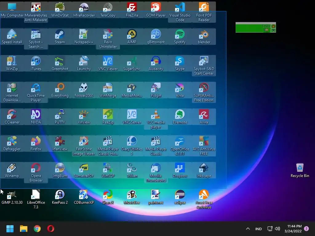Open the clock showing 11:44 PM
The image size is (315, 236).
293,229
